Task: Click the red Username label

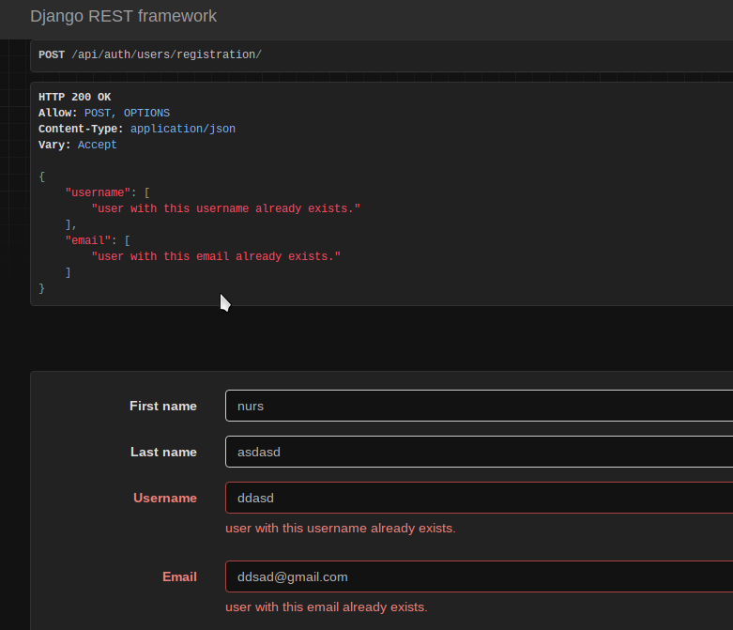Action: (x=165, y=498)
